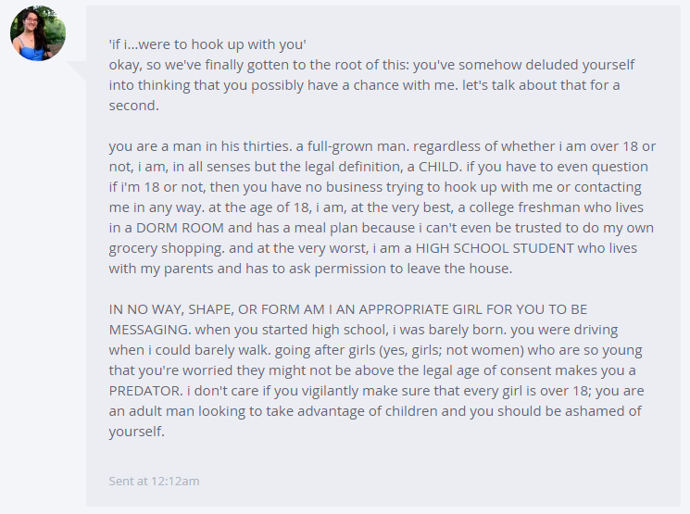Select the speech bubble pointer beside the avatar
Image resolution: width=690 pixels, height=514 pixels.
76,71
